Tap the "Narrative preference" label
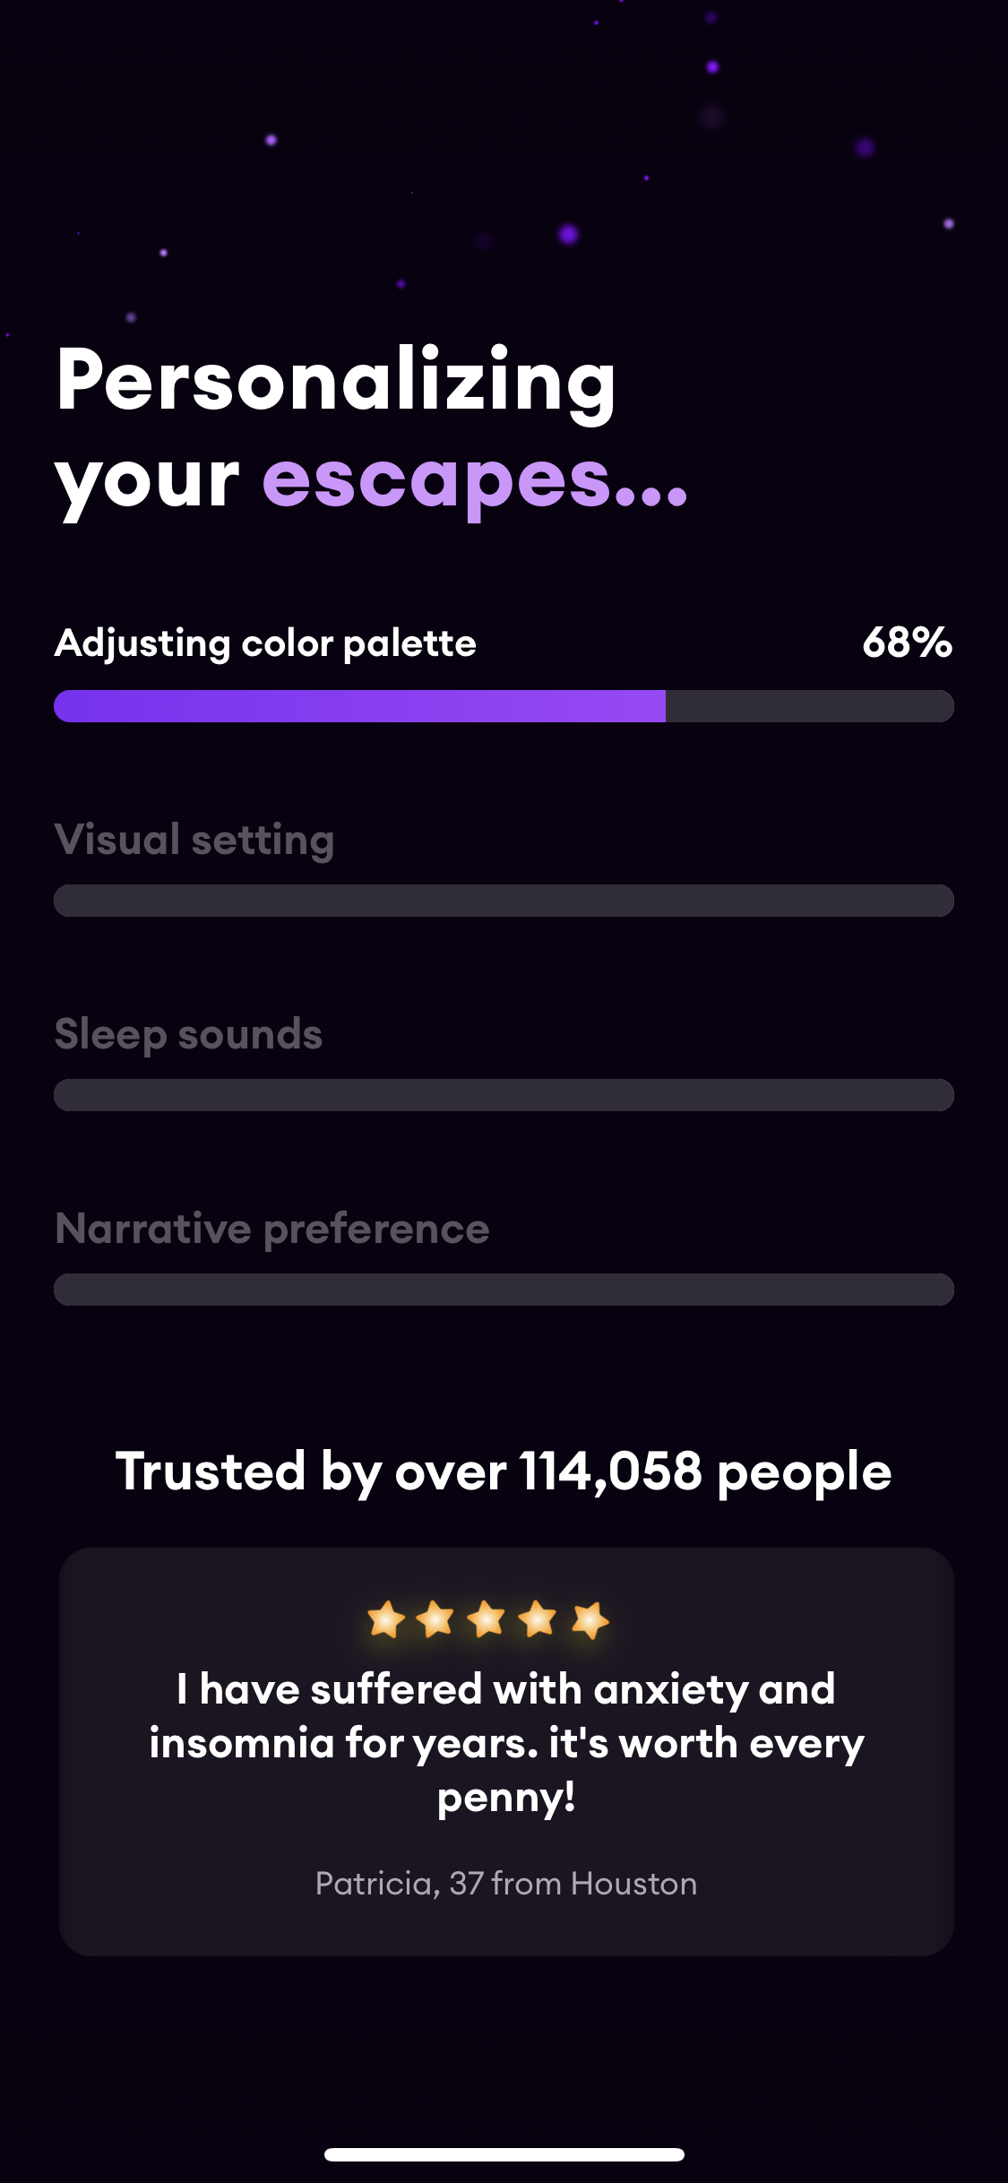 coord(272,1229)
